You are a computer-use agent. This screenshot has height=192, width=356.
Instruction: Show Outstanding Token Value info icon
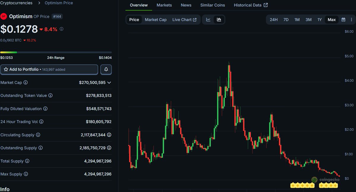(x=50, y=96)
